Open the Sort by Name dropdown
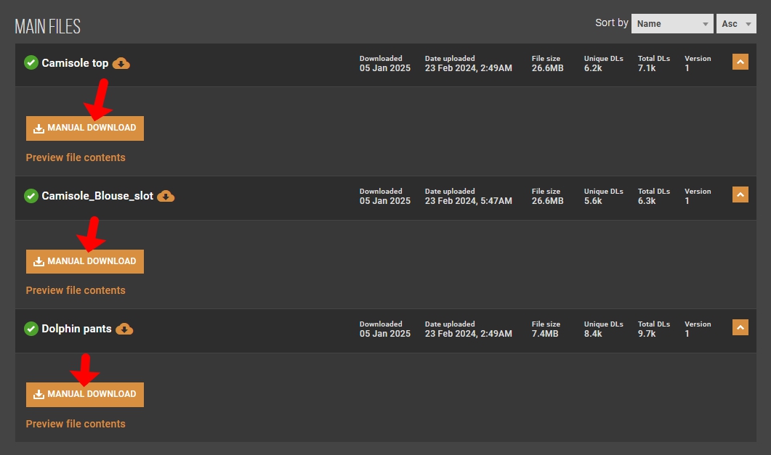Screen dimensions: 771x455 click(671, 24)
